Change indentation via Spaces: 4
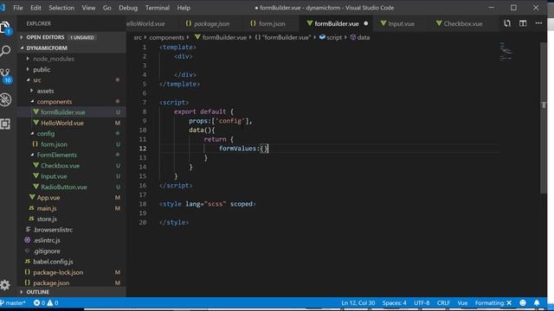The width and height of the screenshot is (554, 311). coord(395,303)
